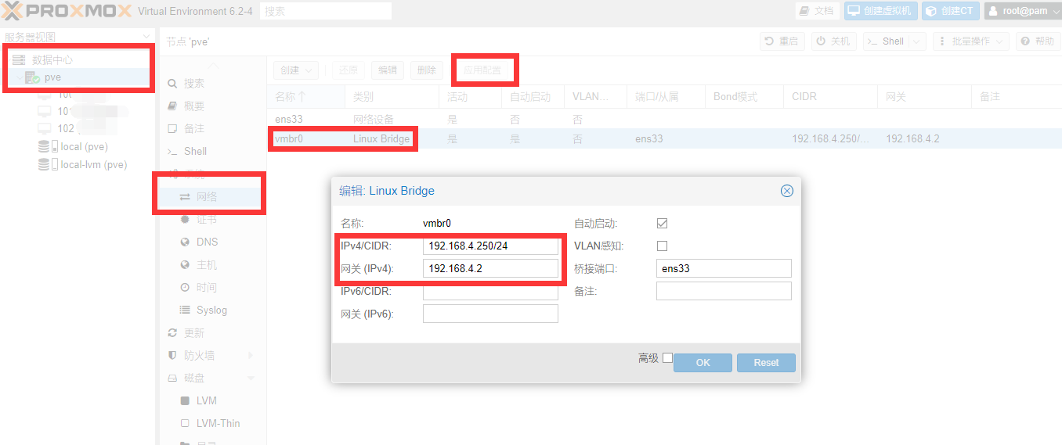Click the 创建虚拟机 button icon
1062x445 pixels.
(x=854, y=11)
